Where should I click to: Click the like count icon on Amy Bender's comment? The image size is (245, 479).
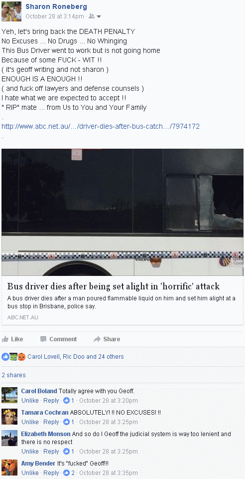click(x=66, y=473)
